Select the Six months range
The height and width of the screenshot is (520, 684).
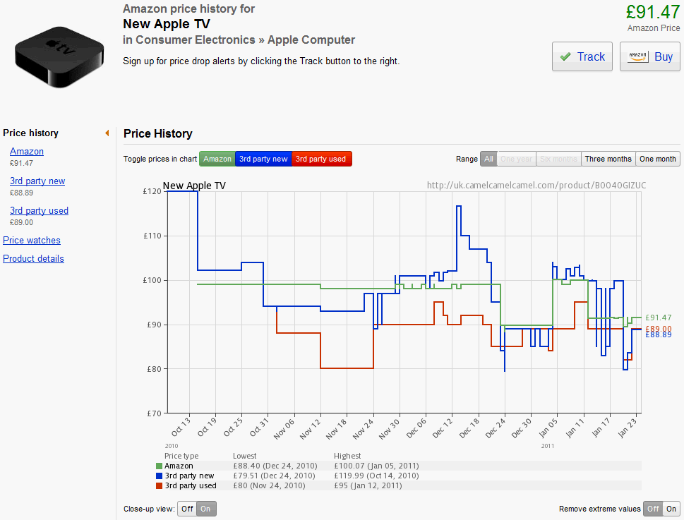(558, 159)
